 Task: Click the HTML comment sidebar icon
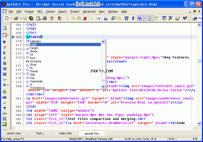coord(5,79)
